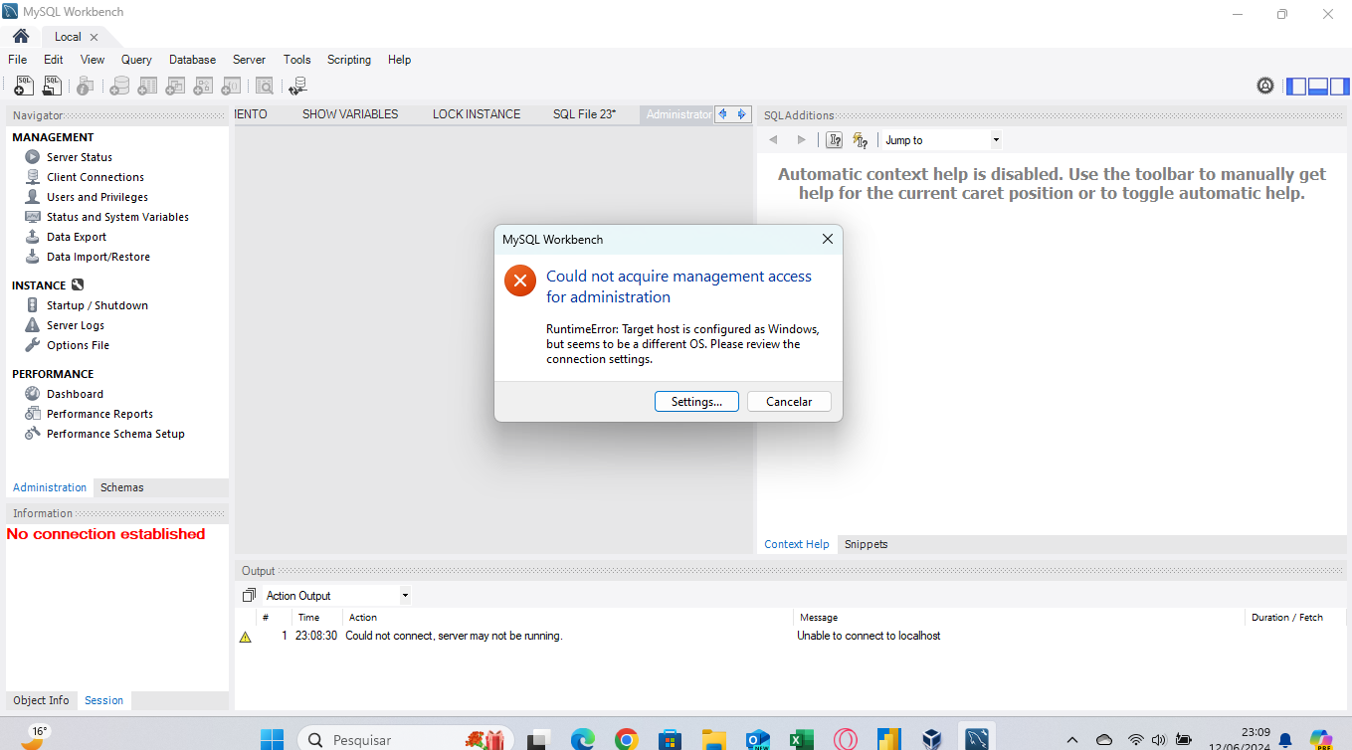Open Client Connections in navigator
The height and width of the screenshot is (750, 1352).
[x=96, y=177]
